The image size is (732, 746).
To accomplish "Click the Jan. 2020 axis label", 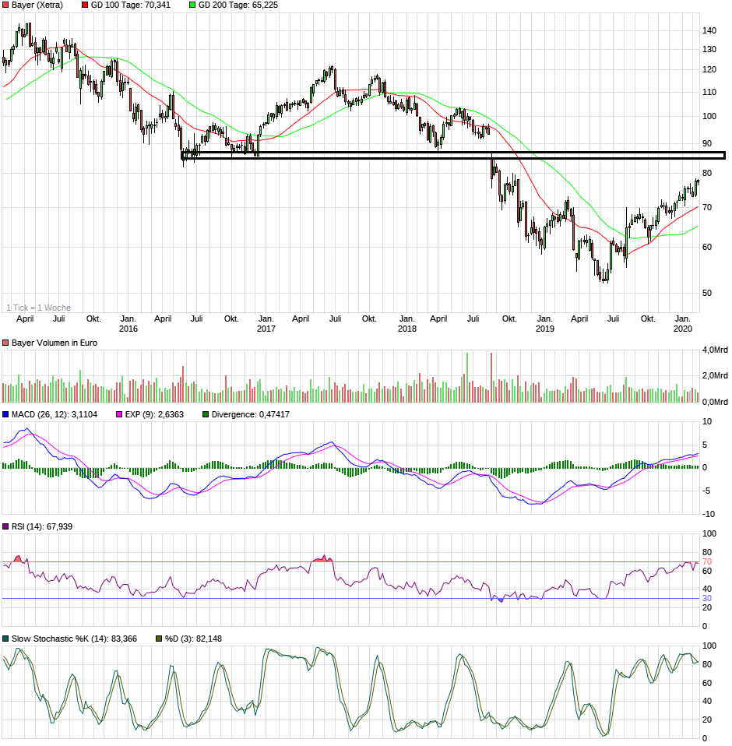I will click(x=684, y=323).
